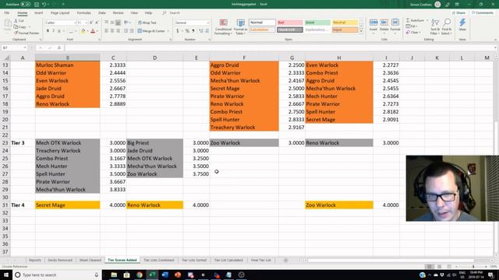Switch to the Page Layout tab
This screenshot has height=280, width=499.
click(60, 13)
